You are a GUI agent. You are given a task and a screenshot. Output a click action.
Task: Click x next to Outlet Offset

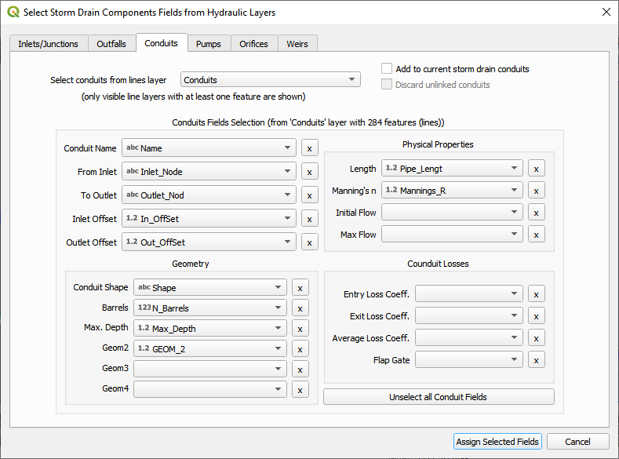coord(309,242)
